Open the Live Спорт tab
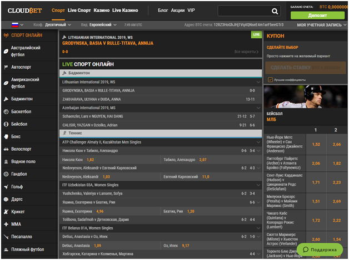Viewport: 349px width, 260px height. click(79, 11)
